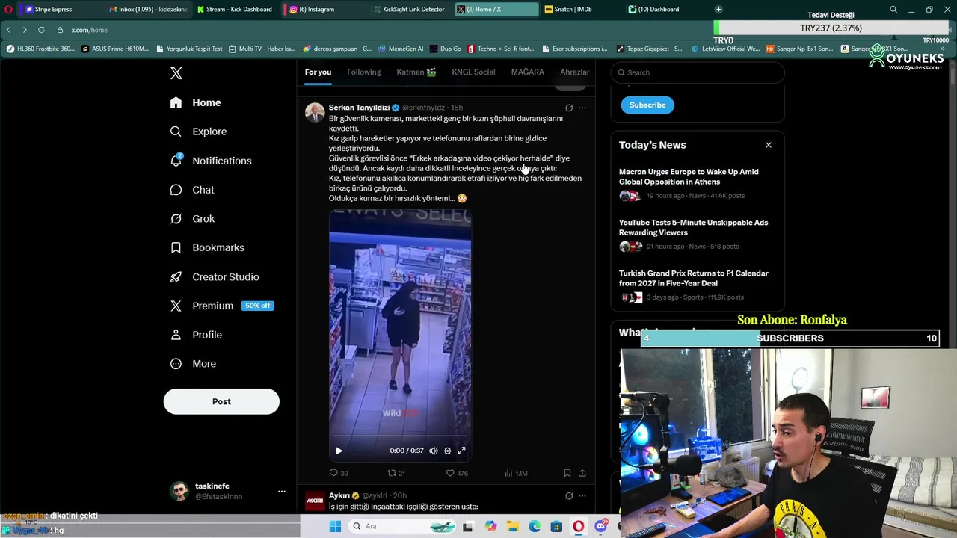The image size is (957, 538).
Task: Switch to the Following tab
Action: (364, 72)
